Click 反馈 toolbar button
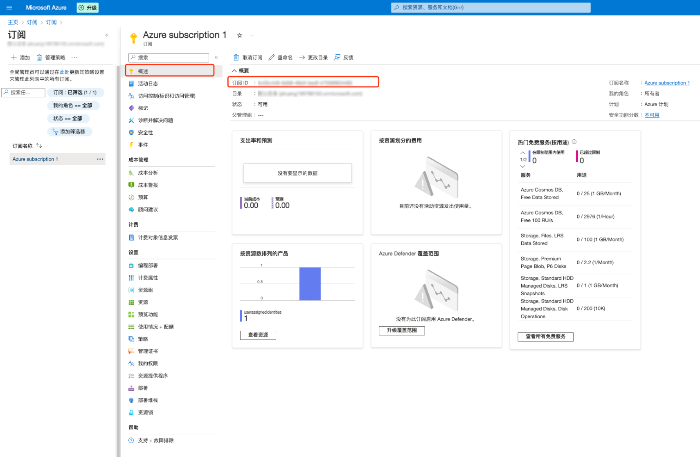 [x=344, y=58]
